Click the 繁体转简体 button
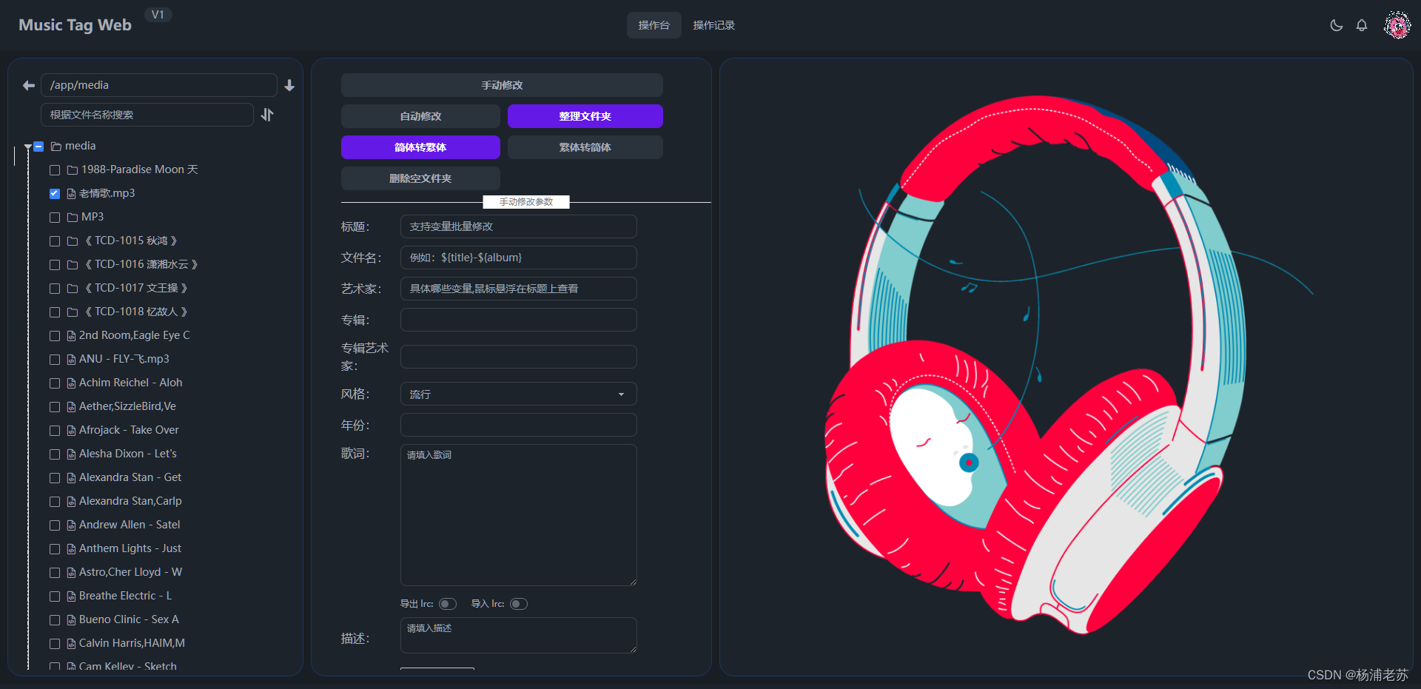Screen dimensions: 1421x689 [x=585, y=147]
